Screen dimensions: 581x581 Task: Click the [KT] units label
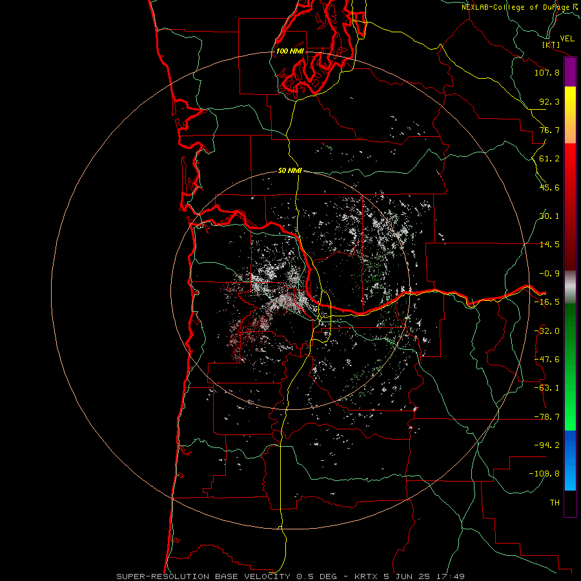(551, 45)
